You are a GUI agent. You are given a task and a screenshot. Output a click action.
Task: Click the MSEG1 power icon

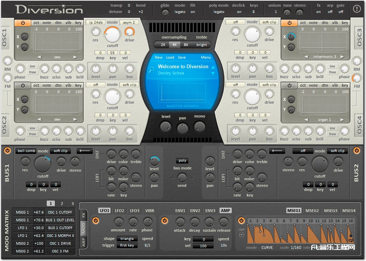pos(241,221)
